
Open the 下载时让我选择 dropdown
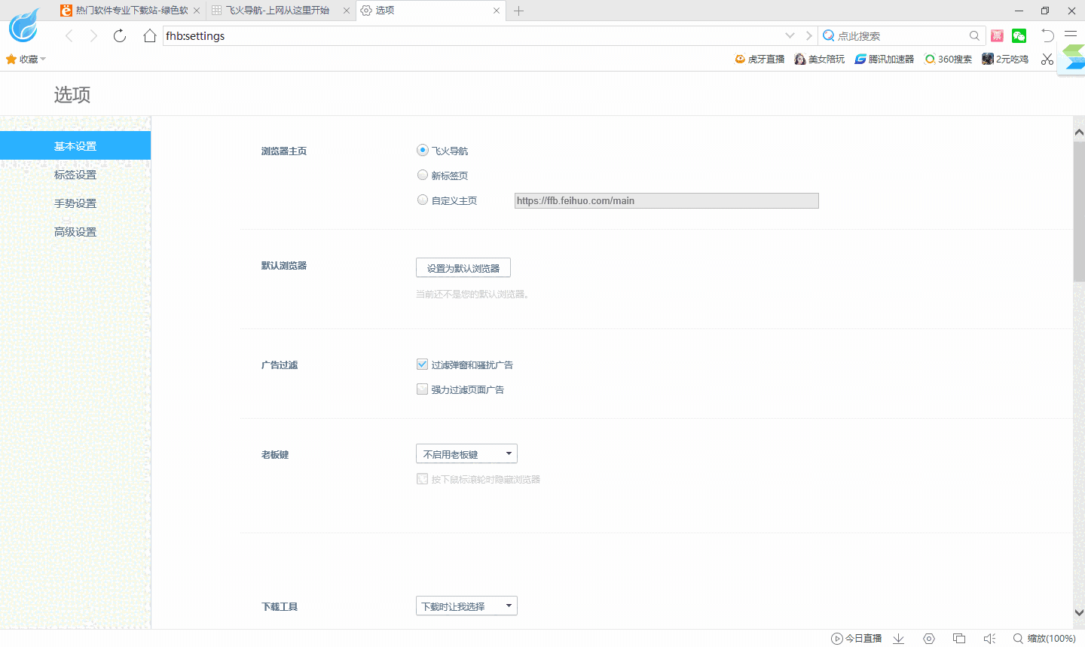tap(466, 606)
